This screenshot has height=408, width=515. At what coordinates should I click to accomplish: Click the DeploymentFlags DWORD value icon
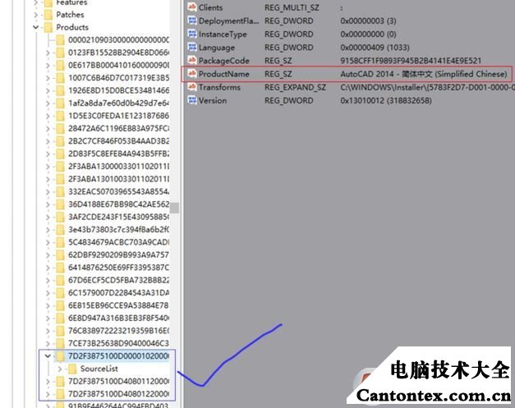(192, 21)
